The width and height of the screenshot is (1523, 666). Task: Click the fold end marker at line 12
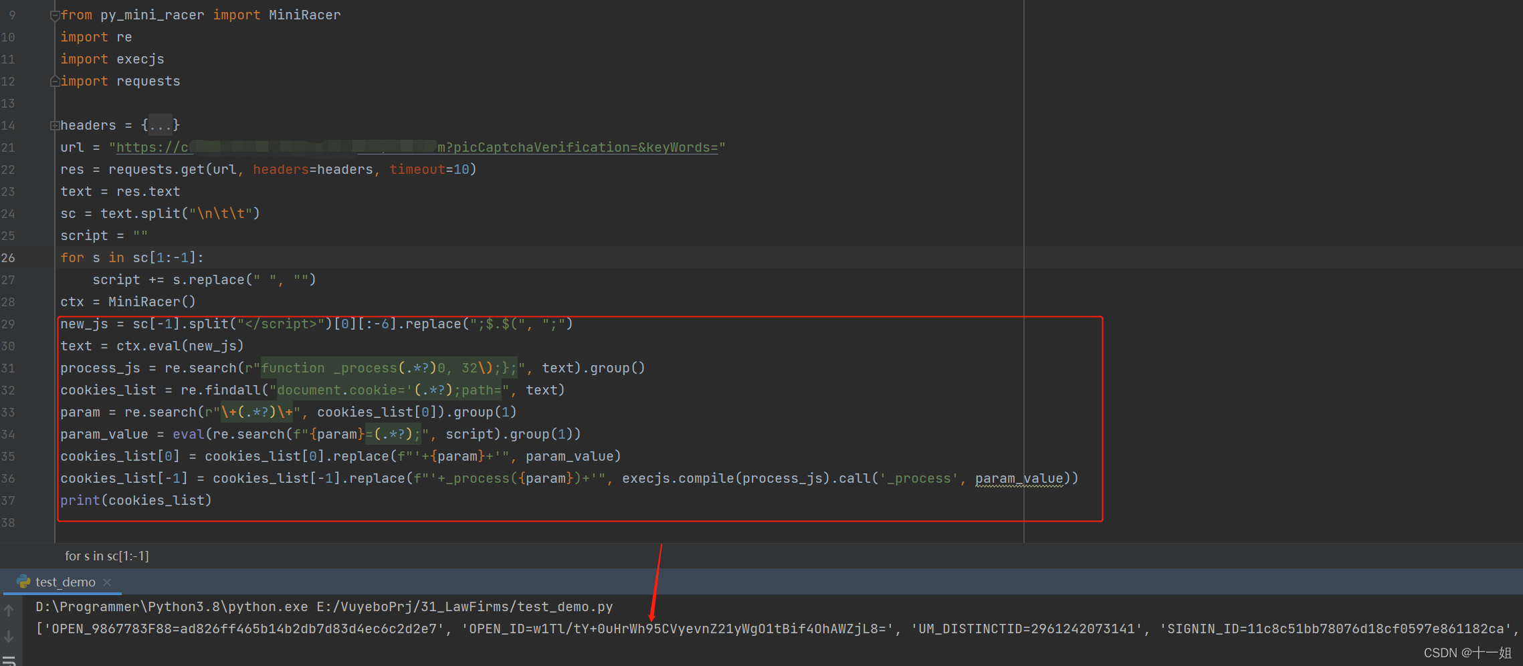click(x=55, y=81)
